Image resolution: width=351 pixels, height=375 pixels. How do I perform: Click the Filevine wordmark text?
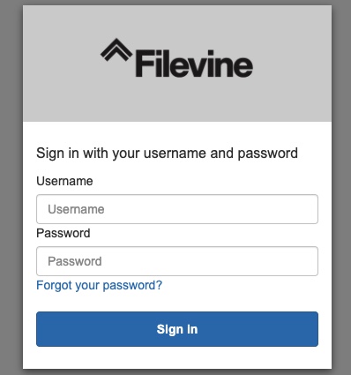point(194,64)
